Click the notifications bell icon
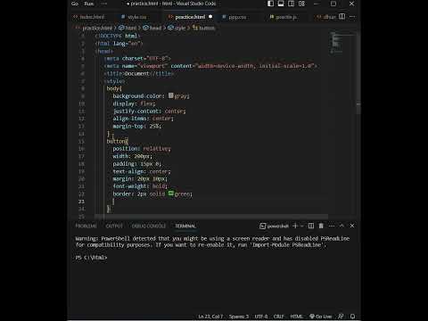The image size is (428, 321). (352, 317)
